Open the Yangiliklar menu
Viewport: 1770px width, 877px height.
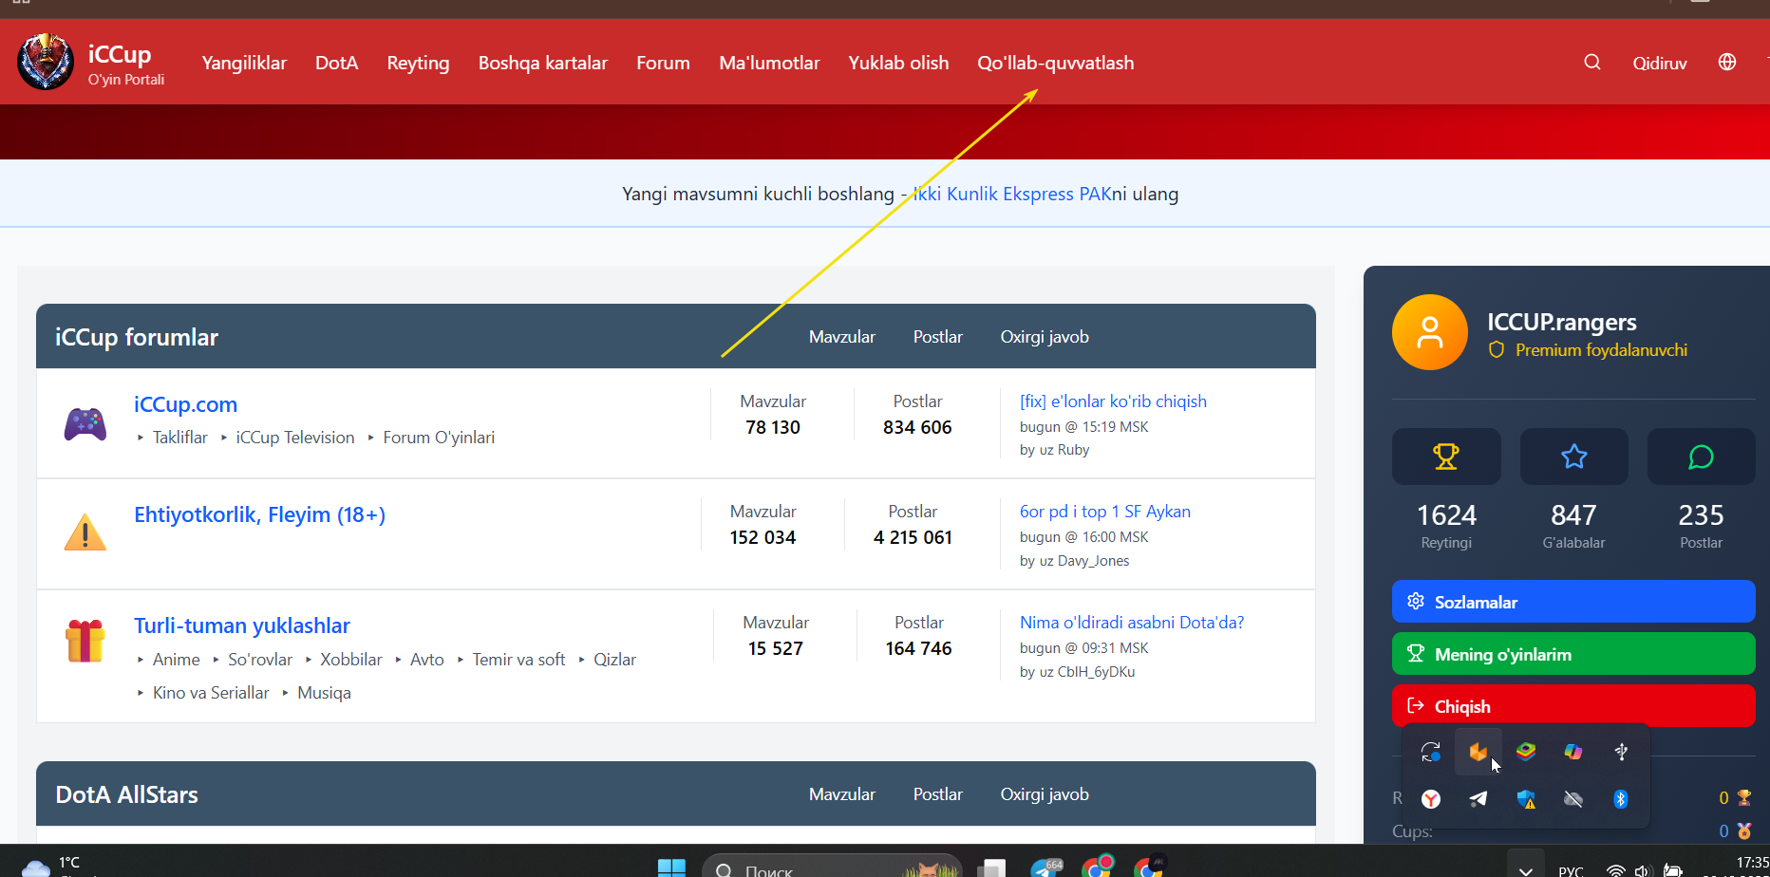[x=244, y=63]
